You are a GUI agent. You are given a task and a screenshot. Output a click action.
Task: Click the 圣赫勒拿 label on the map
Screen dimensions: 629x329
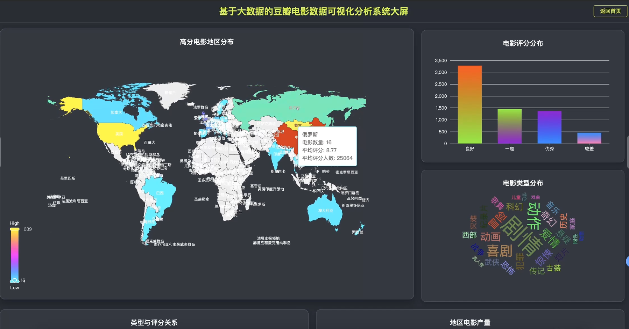pos(202,199)
